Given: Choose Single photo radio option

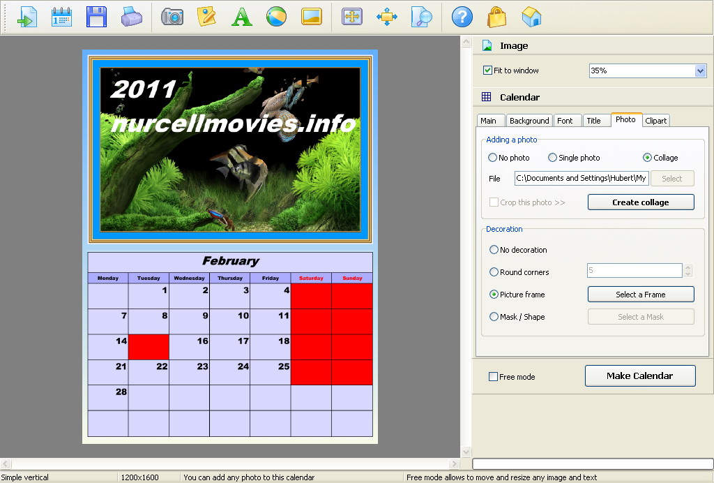Looking at the screenshot, I should 552,158.
